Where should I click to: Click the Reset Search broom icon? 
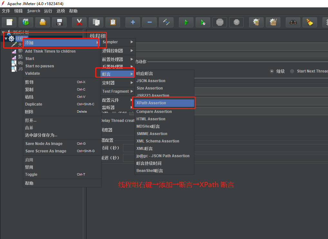click(x=310, y=22)
